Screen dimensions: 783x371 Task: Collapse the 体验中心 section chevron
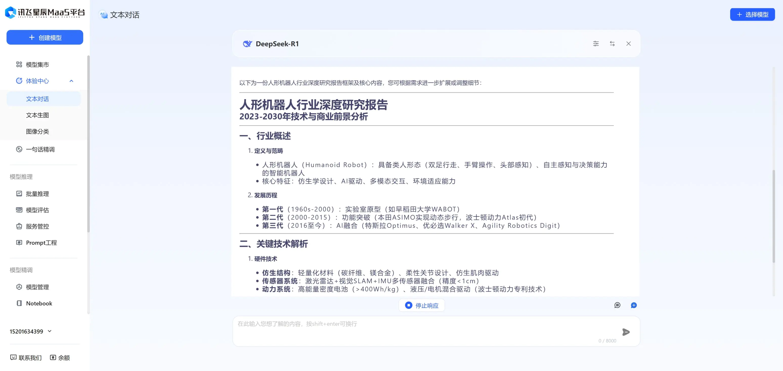coord(71,81)
